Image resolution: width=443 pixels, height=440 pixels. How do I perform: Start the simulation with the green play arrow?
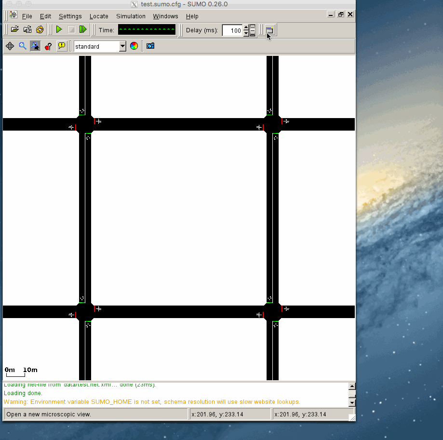coord(59,29)
